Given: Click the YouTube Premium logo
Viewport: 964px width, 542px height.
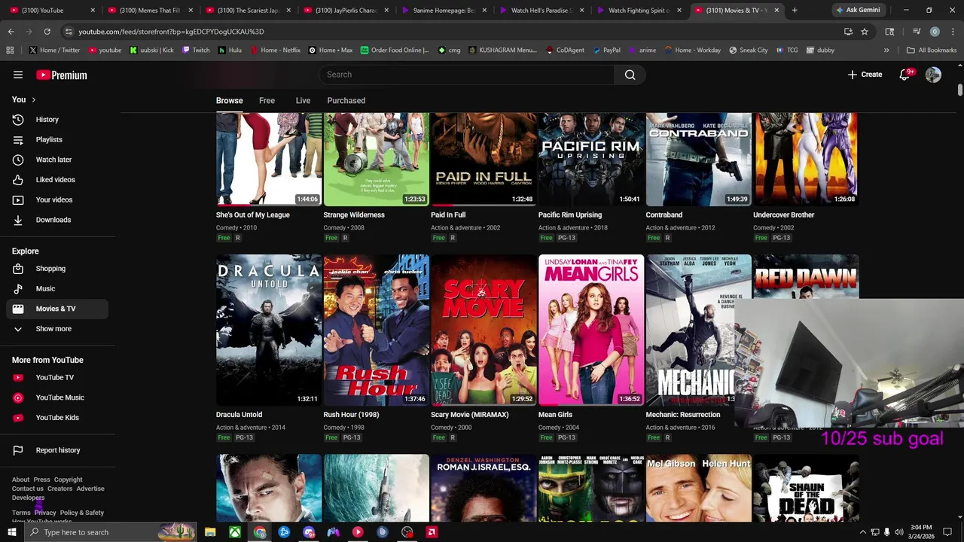Looking at the screenshot, I should (62, 75).
